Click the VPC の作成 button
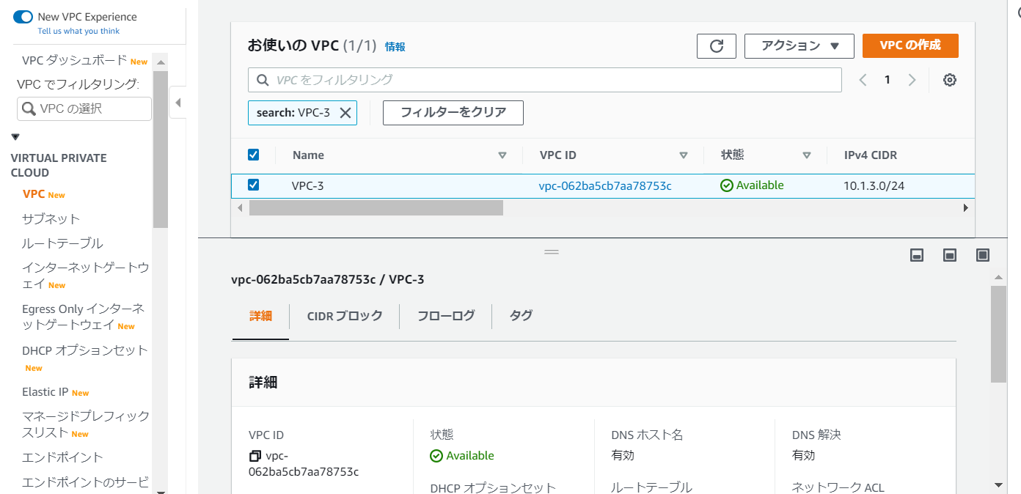 coord(910,45)
